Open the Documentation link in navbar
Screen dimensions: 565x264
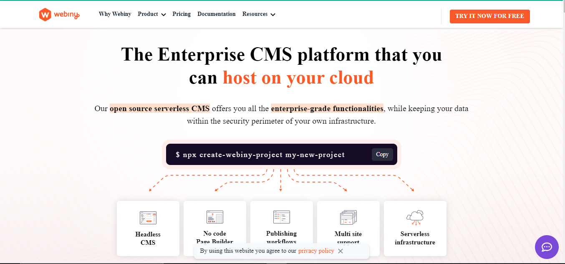point(217,14)
